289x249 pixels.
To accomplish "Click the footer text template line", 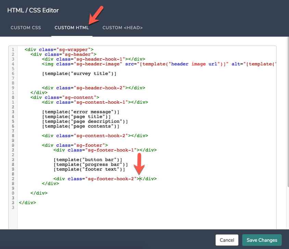I will [89, 169].
